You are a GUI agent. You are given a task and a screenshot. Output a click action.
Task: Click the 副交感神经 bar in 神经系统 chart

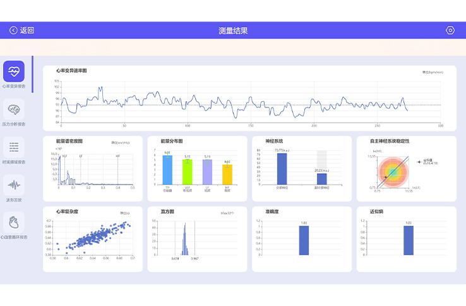point(321,179)
